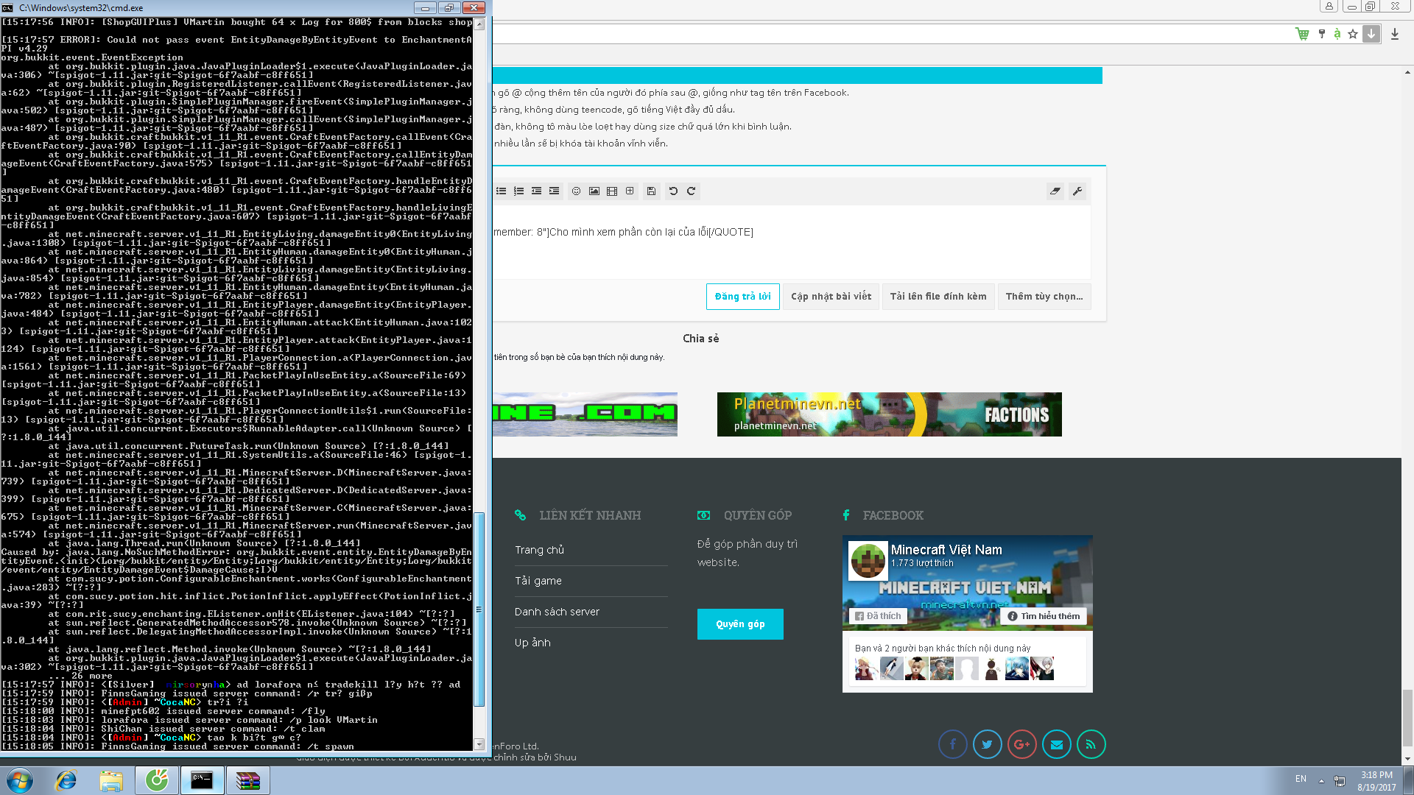This screenshot has height=795, width=1414.
Task: Click the Đăng trả lời button
Action: point(742,297)
